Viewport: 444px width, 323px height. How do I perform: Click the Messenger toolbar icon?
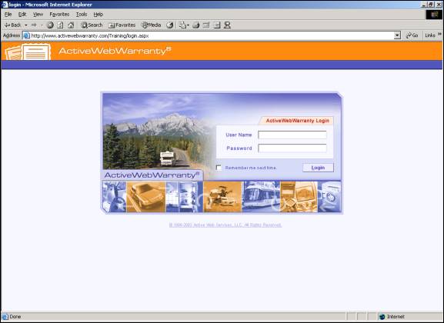(227, 25)
